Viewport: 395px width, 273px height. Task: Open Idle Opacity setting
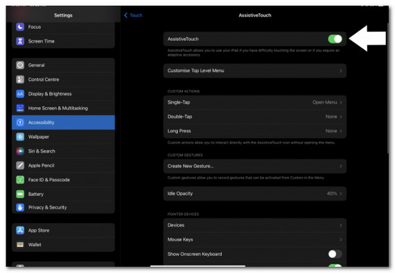point(255,193)
